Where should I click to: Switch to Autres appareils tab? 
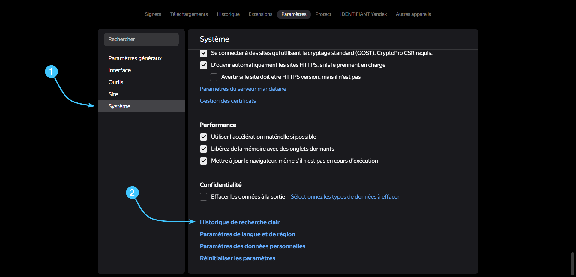[413, 14]
